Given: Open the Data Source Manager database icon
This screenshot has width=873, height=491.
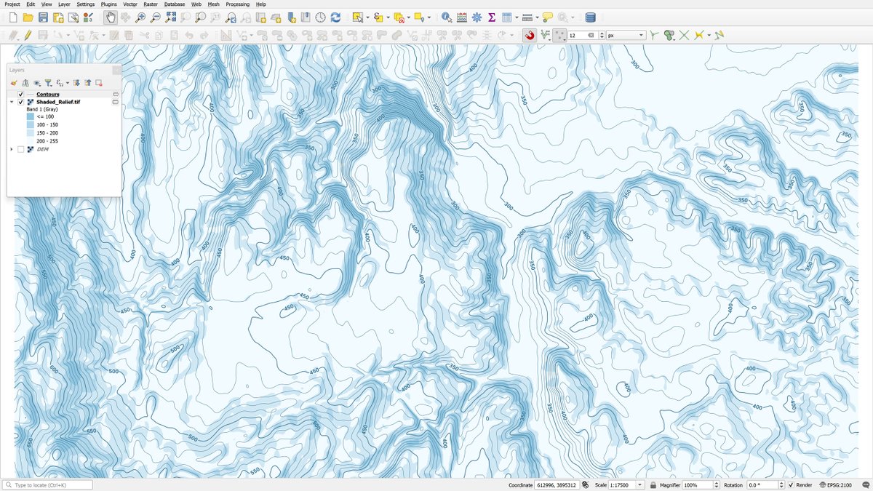Looking at the screenshot, I should 590,17.
